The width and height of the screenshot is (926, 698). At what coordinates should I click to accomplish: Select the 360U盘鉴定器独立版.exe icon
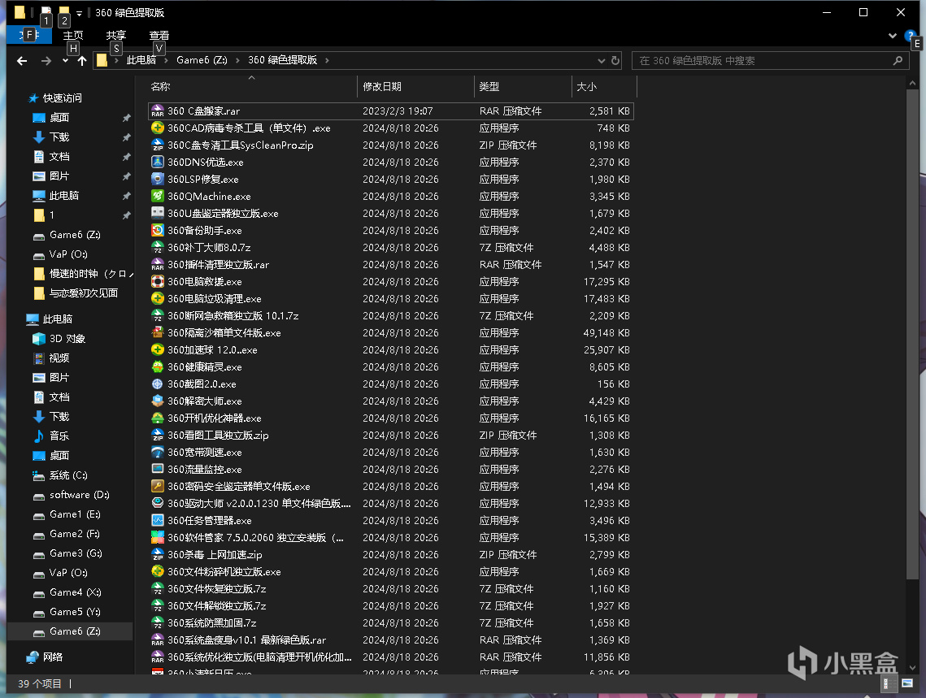click(157, 213)
